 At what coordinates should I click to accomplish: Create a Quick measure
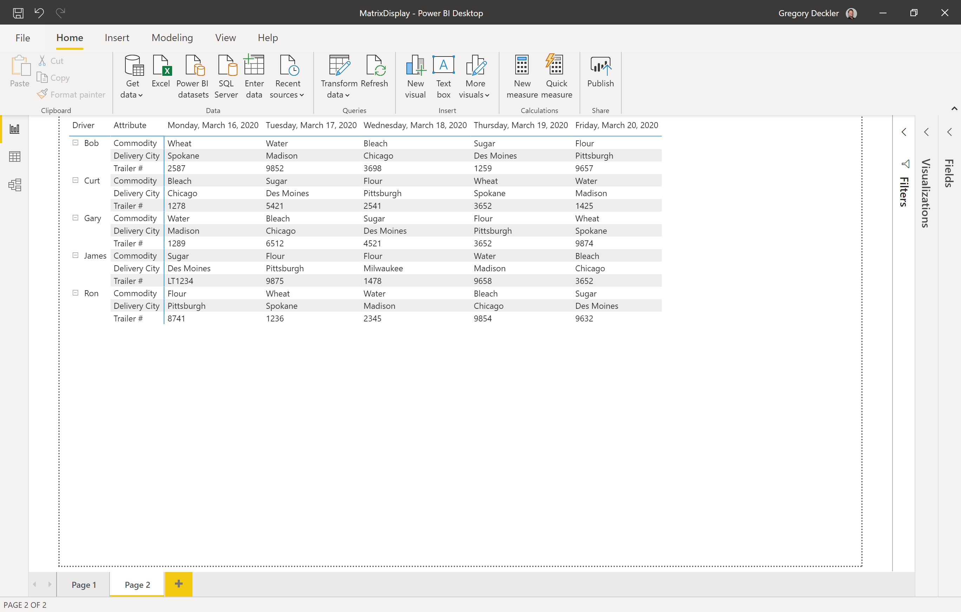(x=556, y=76)
